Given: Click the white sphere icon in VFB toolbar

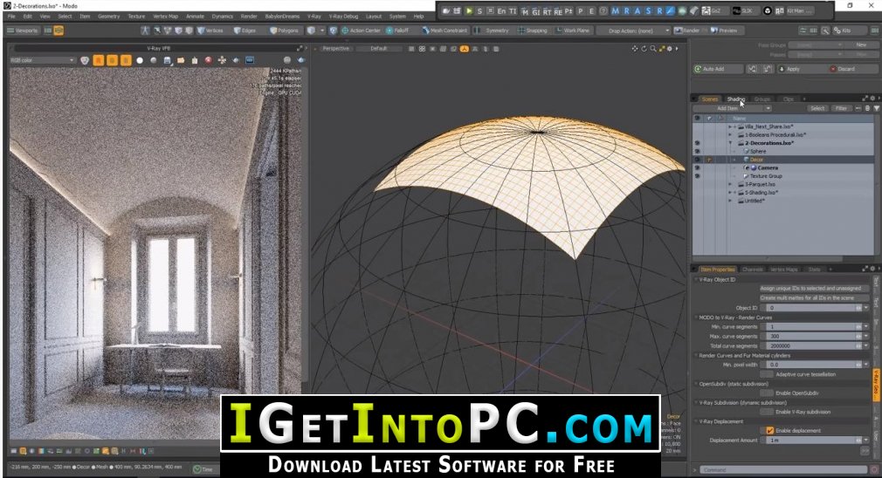Looking at the screenshot, I should pyautogui.click(x=140, y=60).
